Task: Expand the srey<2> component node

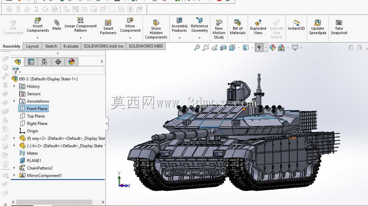Action: 14,138
